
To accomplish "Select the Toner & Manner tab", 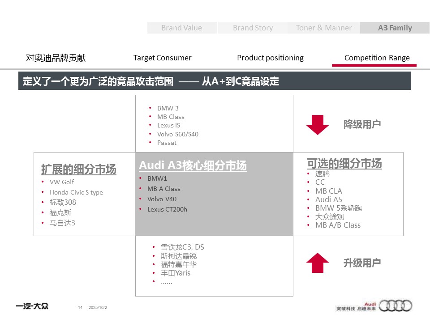I will (x=324, y=28).
